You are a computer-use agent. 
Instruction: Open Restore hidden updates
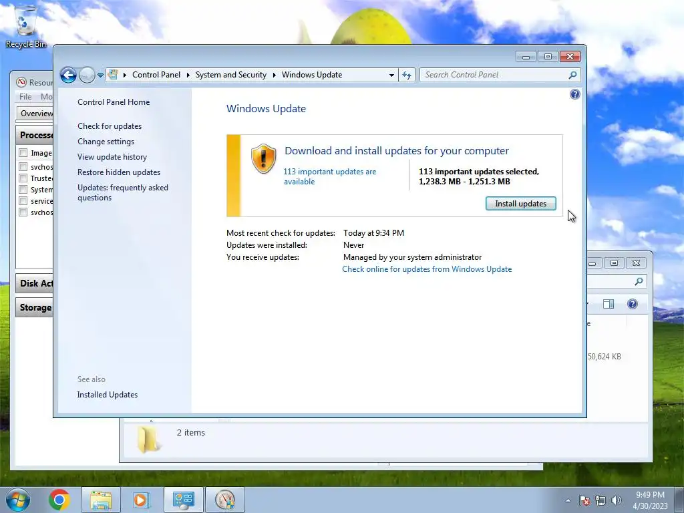tap(119, 172)
